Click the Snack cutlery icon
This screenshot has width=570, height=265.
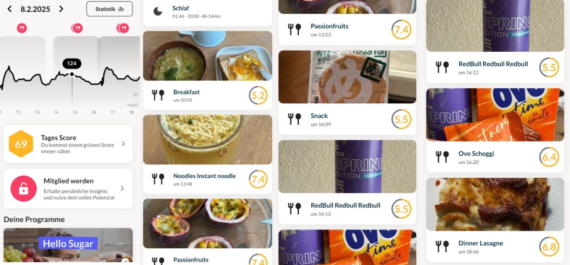295,119
